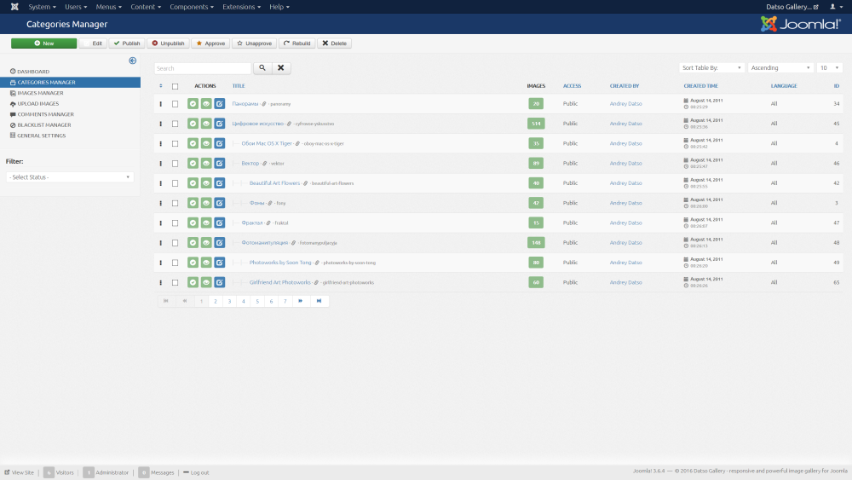The image size is (852, 480).
Task: Check the select-all checkbox in table header
Action: tap(176, 86)
